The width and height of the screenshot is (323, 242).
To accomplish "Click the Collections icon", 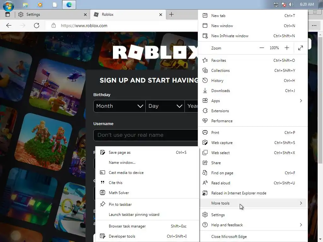I will (205, 70).
